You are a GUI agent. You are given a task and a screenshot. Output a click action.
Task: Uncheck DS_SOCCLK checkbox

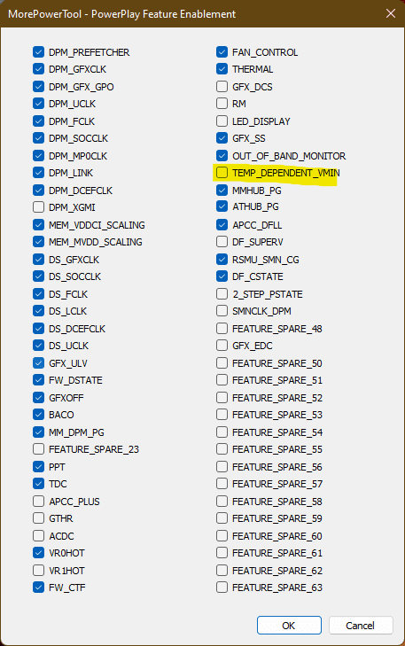[38, 276]
